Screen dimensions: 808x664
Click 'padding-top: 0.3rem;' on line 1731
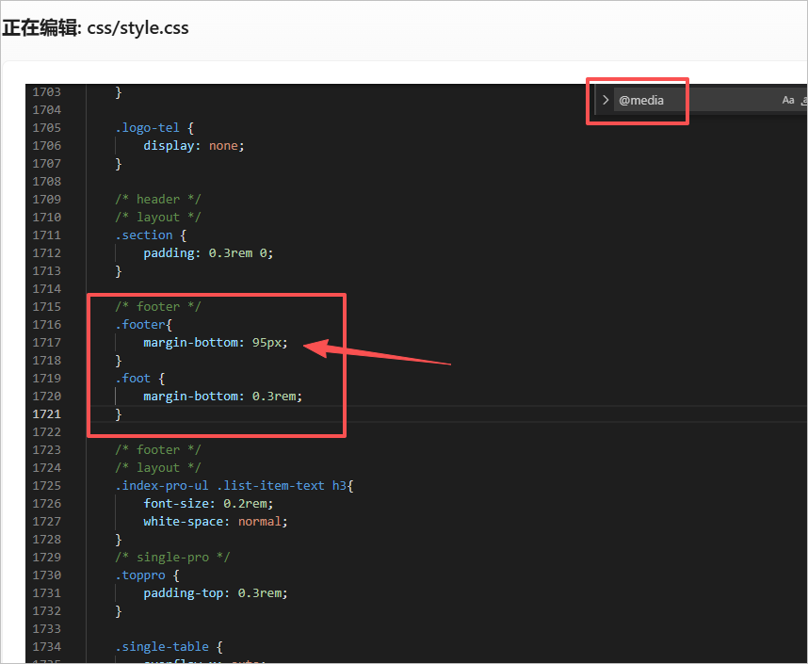pyautogui.click(x=216, y=592)
